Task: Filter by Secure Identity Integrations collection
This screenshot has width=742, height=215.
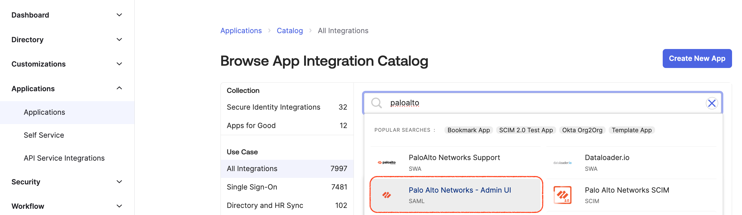Action: point(287,107)
